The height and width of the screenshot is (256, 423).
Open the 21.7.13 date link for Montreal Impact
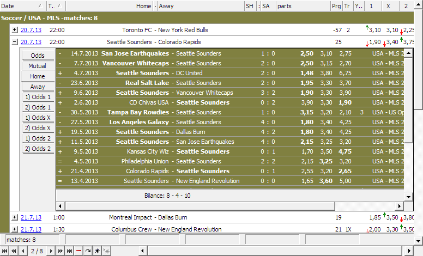pos(31,217)
